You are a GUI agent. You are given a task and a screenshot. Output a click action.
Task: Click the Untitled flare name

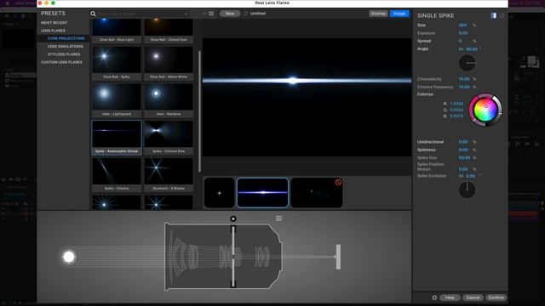pos(258,14)
